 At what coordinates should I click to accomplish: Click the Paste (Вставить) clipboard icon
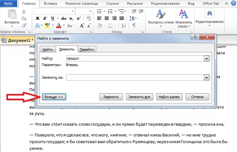tap(12, 14)
